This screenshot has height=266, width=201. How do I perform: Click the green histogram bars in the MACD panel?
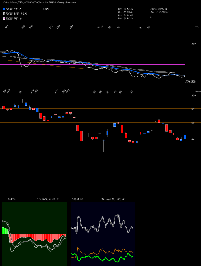[5, 231]
